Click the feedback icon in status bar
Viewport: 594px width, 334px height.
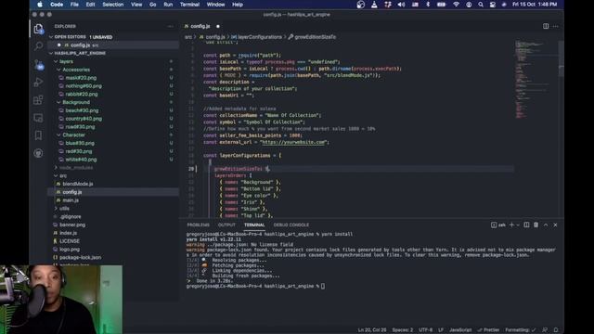[545, 330]
